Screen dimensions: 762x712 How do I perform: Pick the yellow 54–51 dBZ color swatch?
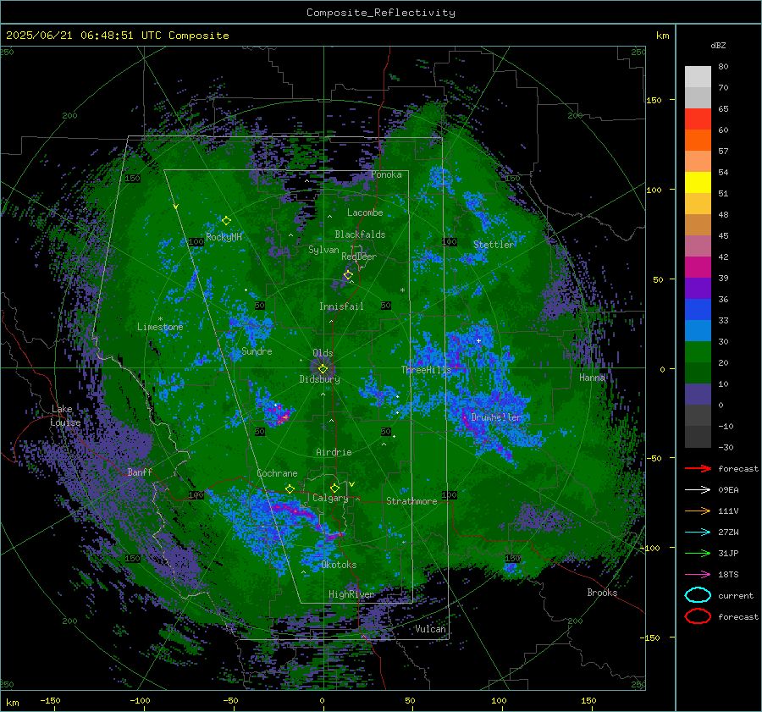click(698, 183)
